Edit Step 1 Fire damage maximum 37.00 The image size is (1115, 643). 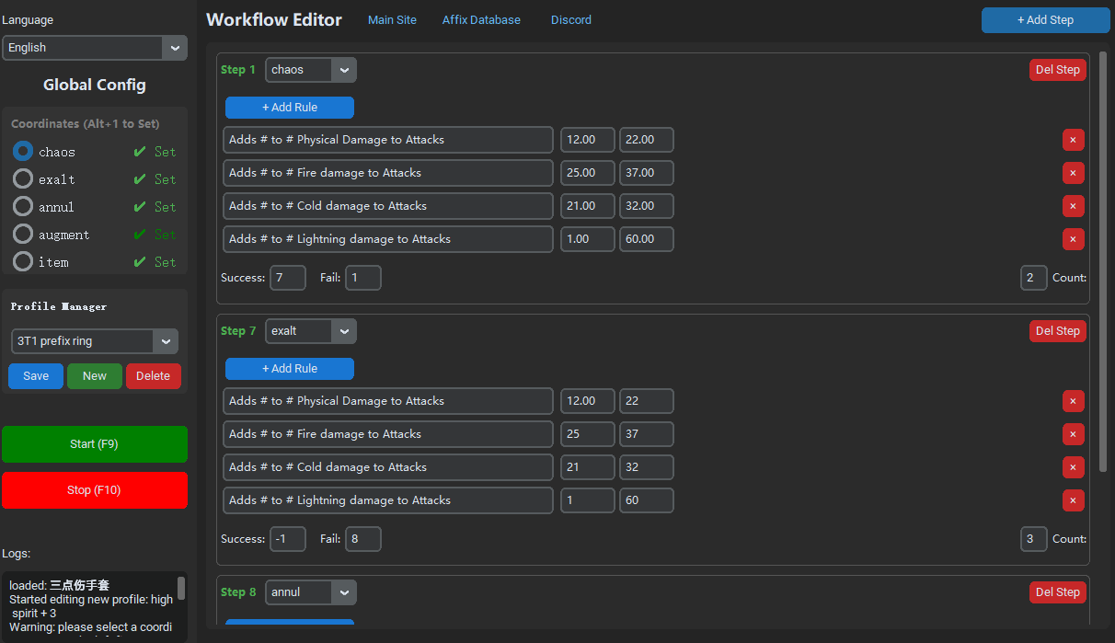pos(647,173)
